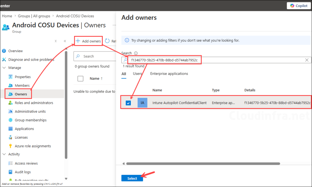Open Applications page
This screenshot has width=312, height=187.
tap(24, 129)
